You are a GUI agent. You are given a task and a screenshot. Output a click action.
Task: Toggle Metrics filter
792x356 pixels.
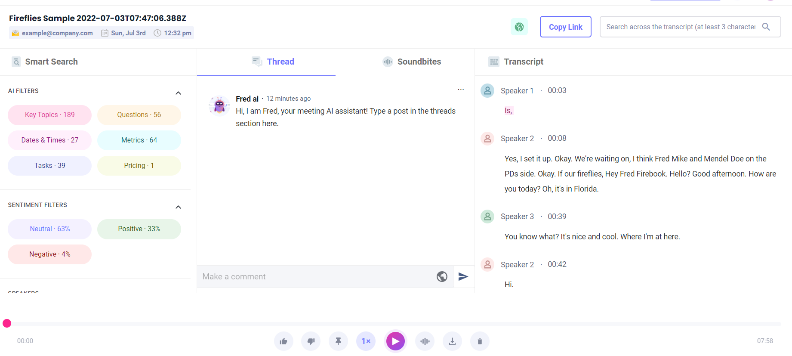(x=139, y=140)
